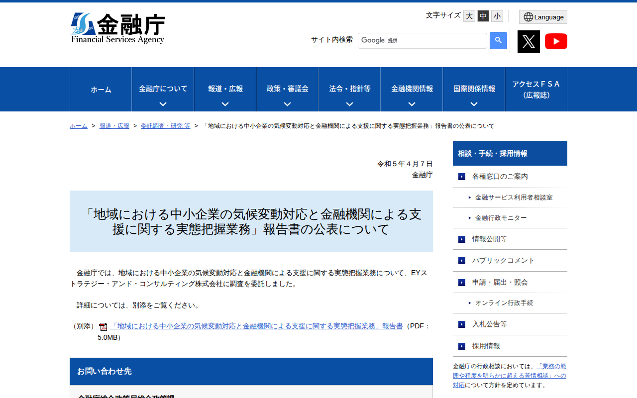Open the 委託調査・研究等 breadcrumb link
The width and height of the screenshot is (637, 398).
pyautogui.click(x=165, y=126)
